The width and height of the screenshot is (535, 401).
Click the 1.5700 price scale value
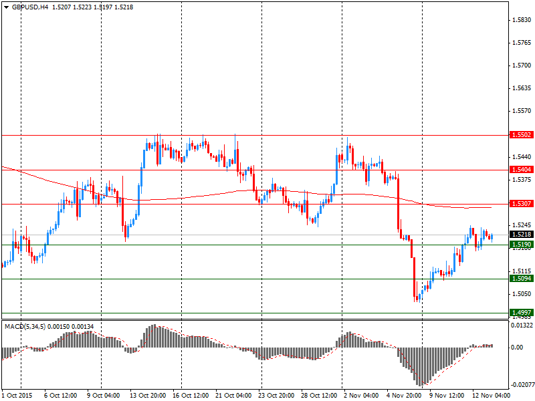[x=522, y=65]
